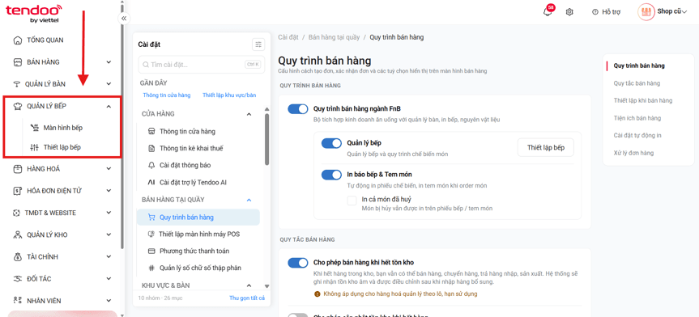The height and width of the screenshot is (317, 699).
Task: Click the Cài đặt thông báo bell icon
Action: pos(151,165)
